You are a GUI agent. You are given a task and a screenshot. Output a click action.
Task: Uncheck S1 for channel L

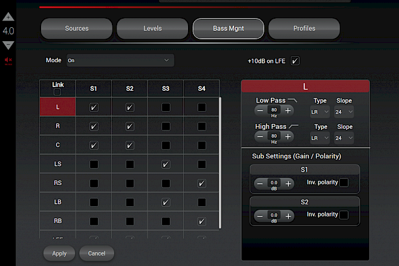94,107
